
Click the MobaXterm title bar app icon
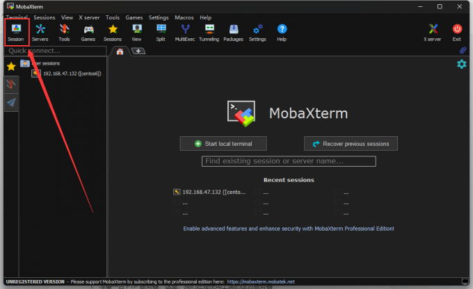coord(10,6)
